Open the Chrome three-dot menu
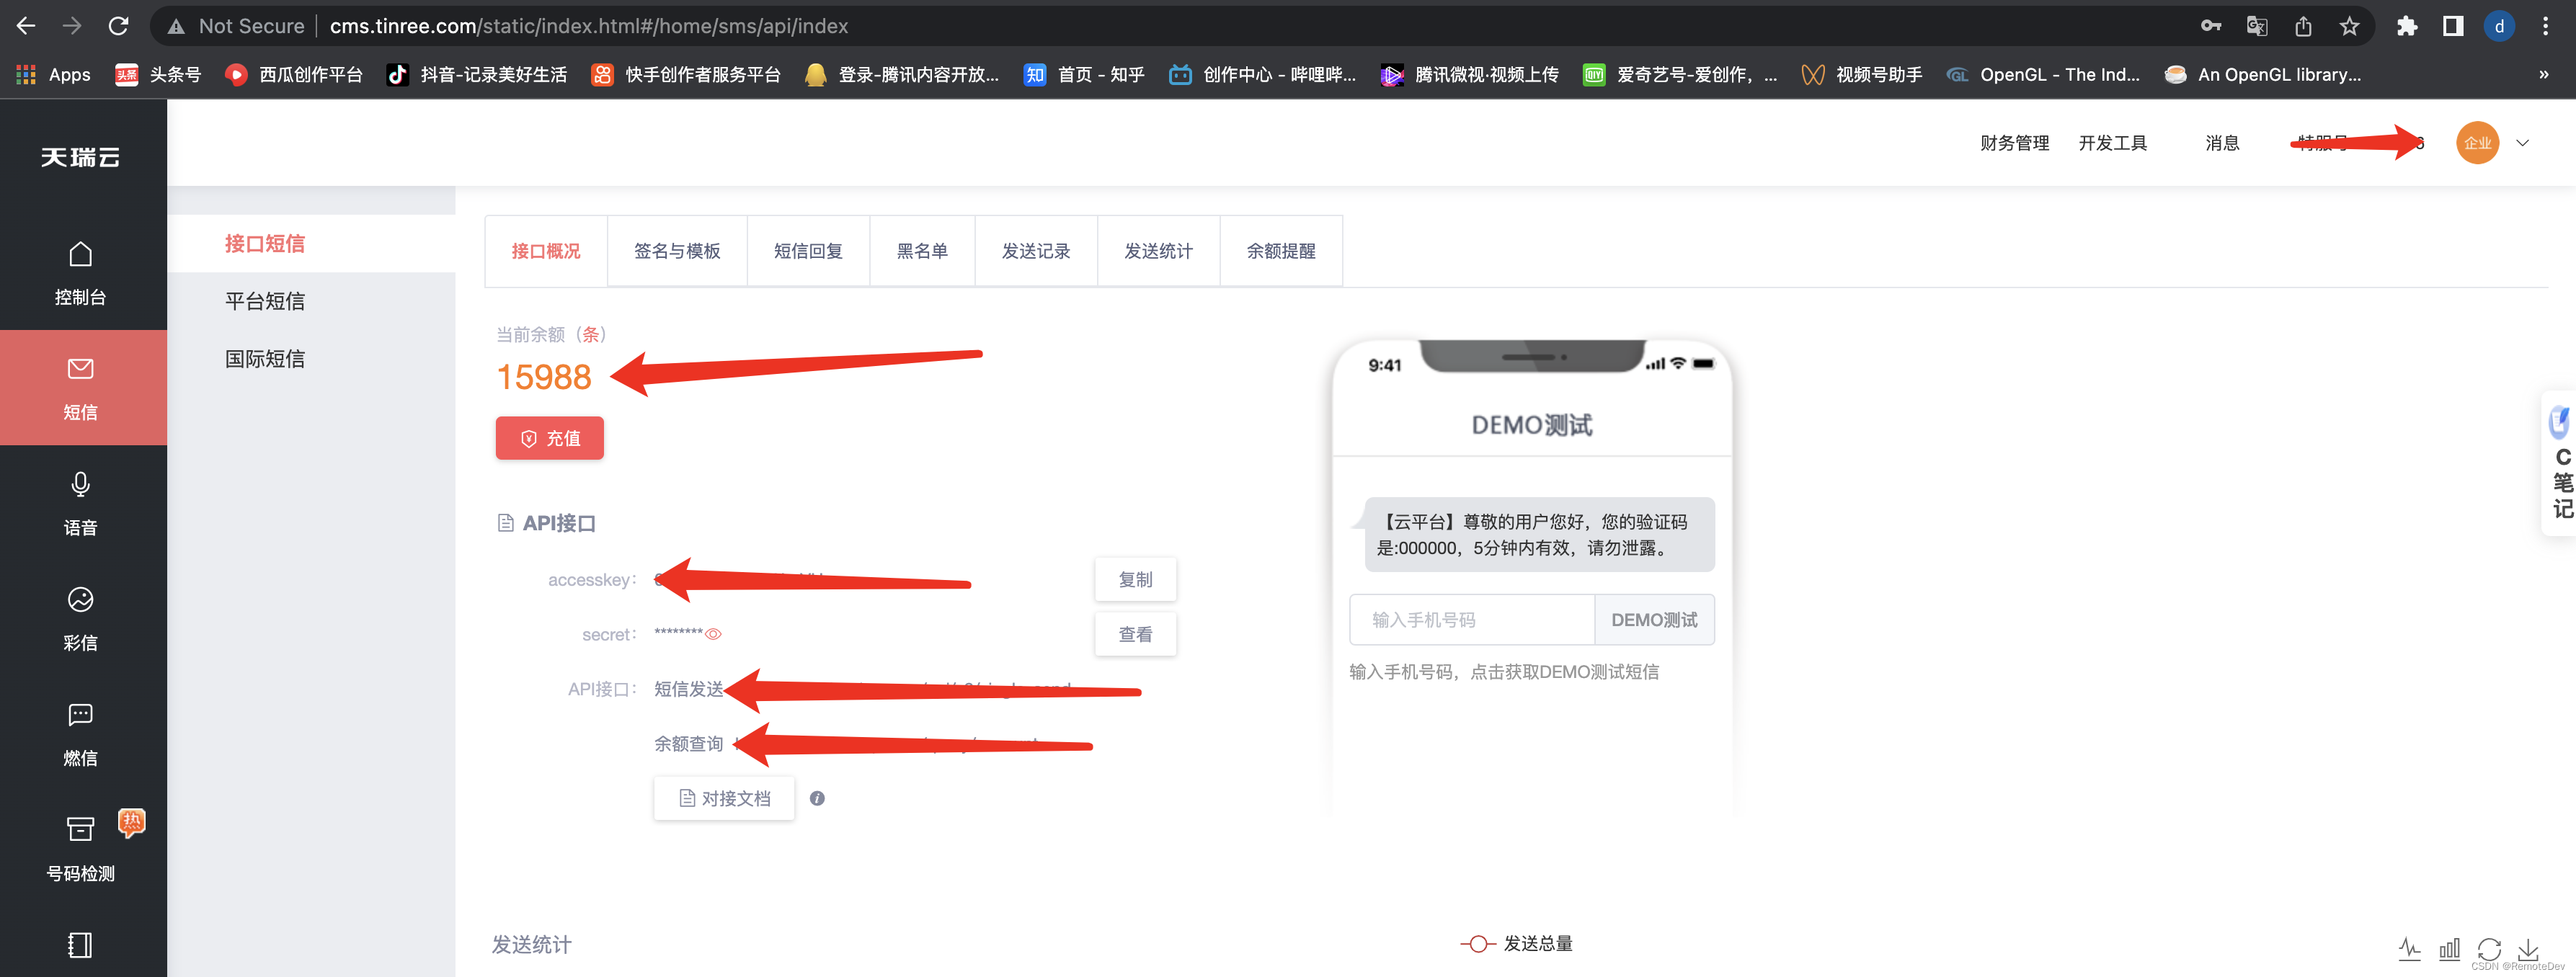2576x977 pixels. pyautogui.click(x=2545, y=26)
